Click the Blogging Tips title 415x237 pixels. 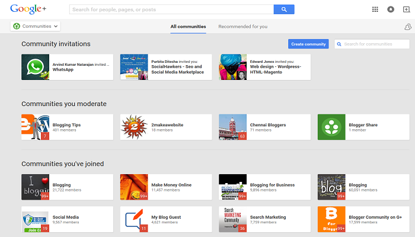[66, 125]
